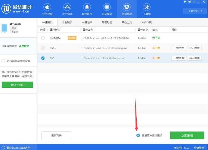Viewport: 208px width, 150px height.
Task: Click the iPhone6 device thumbnail icon
Action: click(5, 28)
